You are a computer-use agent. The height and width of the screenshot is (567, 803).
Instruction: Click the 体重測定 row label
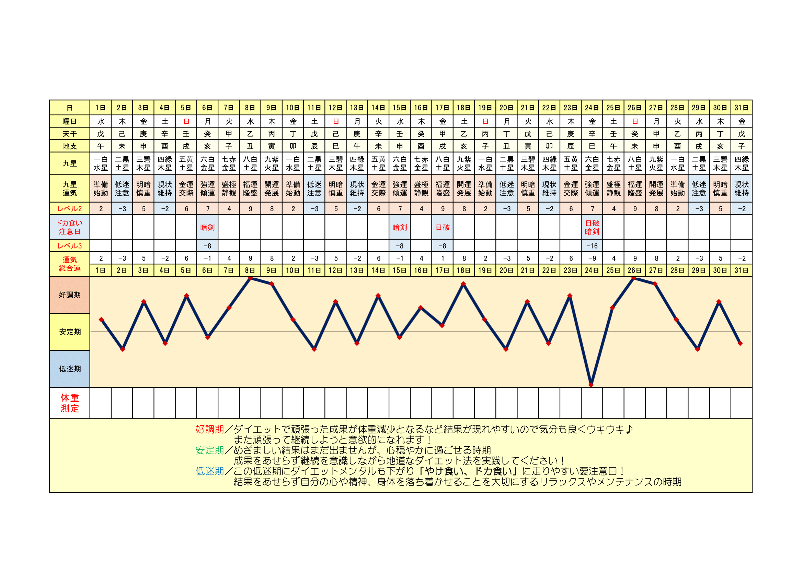pyautogui.click(x=70, y=403)
